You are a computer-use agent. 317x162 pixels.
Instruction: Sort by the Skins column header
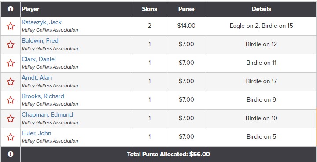tap(149, 9)
